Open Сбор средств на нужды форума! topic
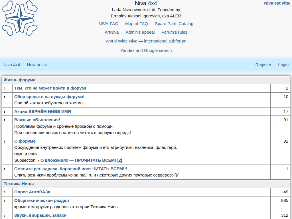This screenshot has width=292, height=219. [x=49, y=97]
